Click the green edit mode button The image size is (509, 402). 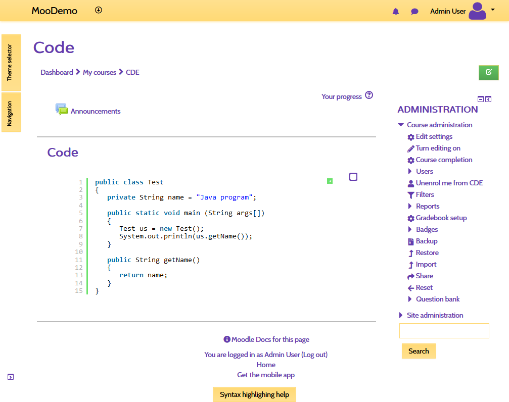[x=489, y=72]
